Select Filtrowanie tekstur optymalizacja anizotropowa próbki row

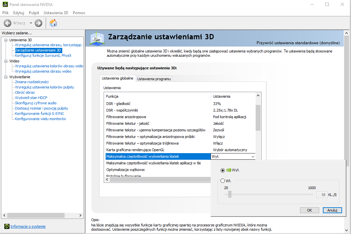tap(180, 137)
